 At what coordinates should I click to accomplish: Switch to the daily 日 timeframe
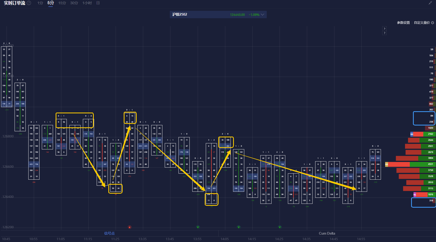point(98,3)
